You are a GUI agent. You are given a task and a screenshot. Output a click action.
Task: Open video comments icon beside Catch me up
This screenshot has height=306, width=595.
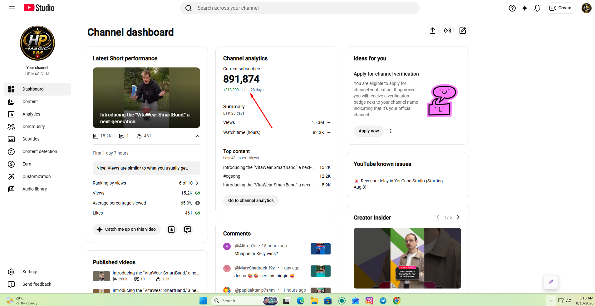(188, 230)
